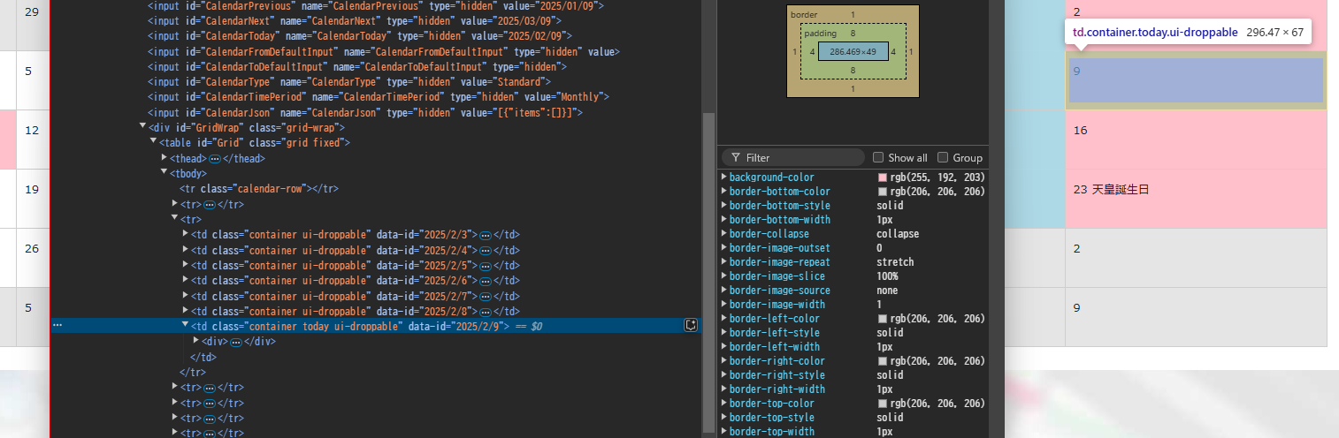Click calendar cell dated 12

point(33,140)
